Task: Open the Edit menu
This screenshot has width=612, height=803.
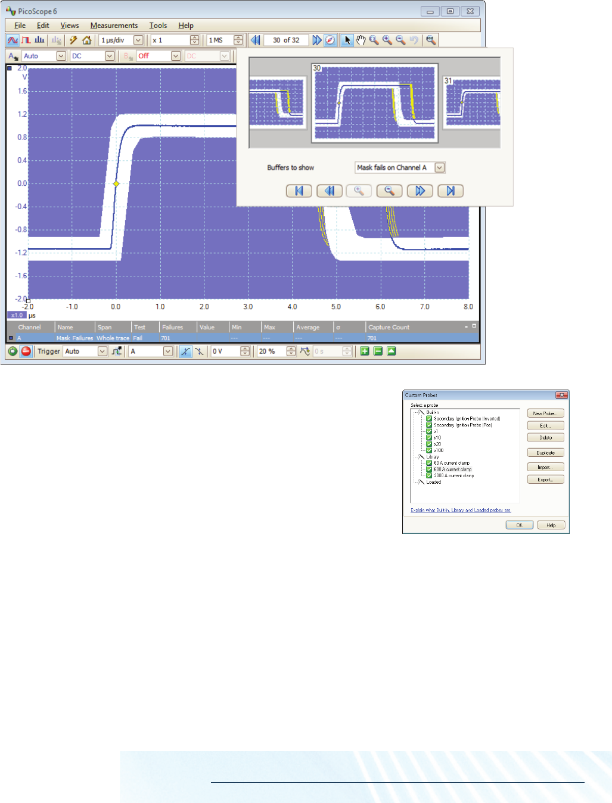Action: pos(43,26)
